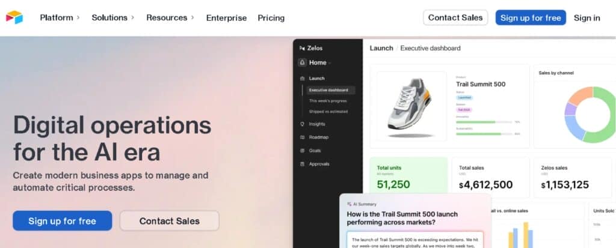Click the Goals icon in sidebar
616x248 pixels.
coord(302,151)
